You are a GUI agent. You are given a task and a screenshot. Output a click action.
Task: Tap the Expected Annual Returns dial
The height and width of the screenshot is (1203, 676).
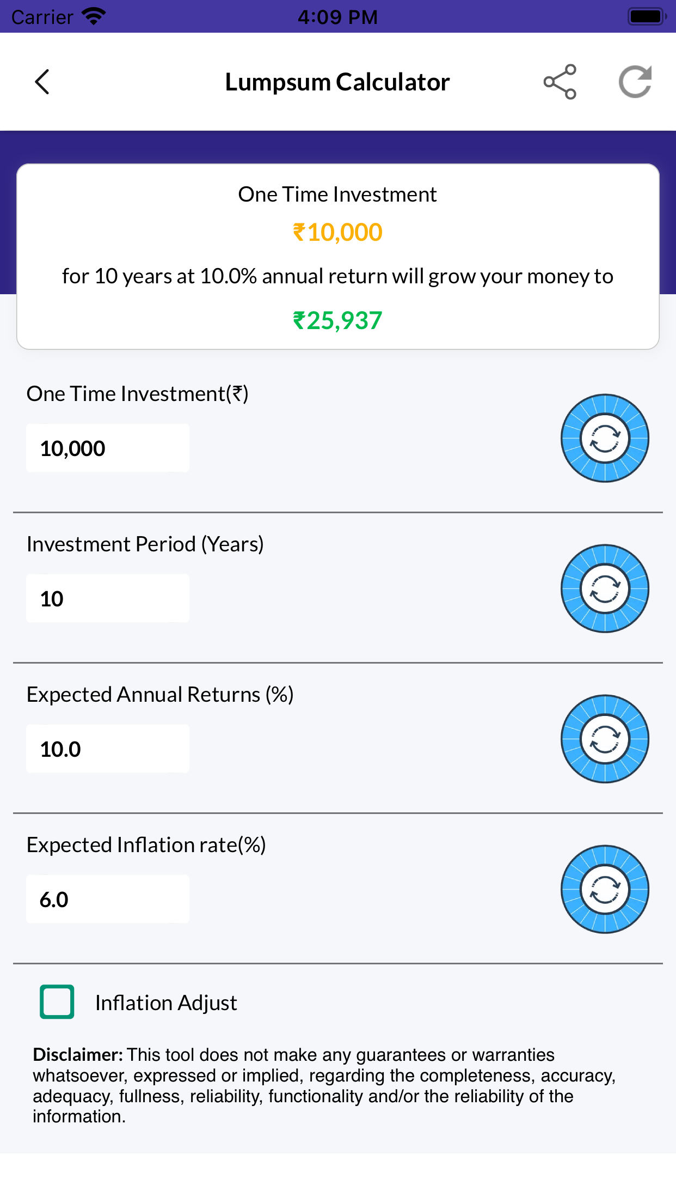pos(605,739)
